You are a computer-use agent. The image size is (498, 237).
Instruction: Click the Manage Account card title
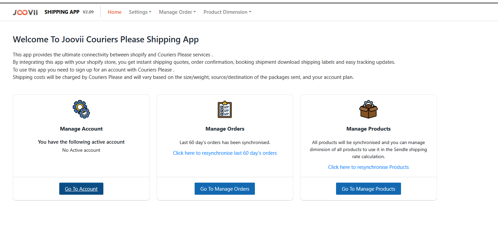[x=81, y=129]
